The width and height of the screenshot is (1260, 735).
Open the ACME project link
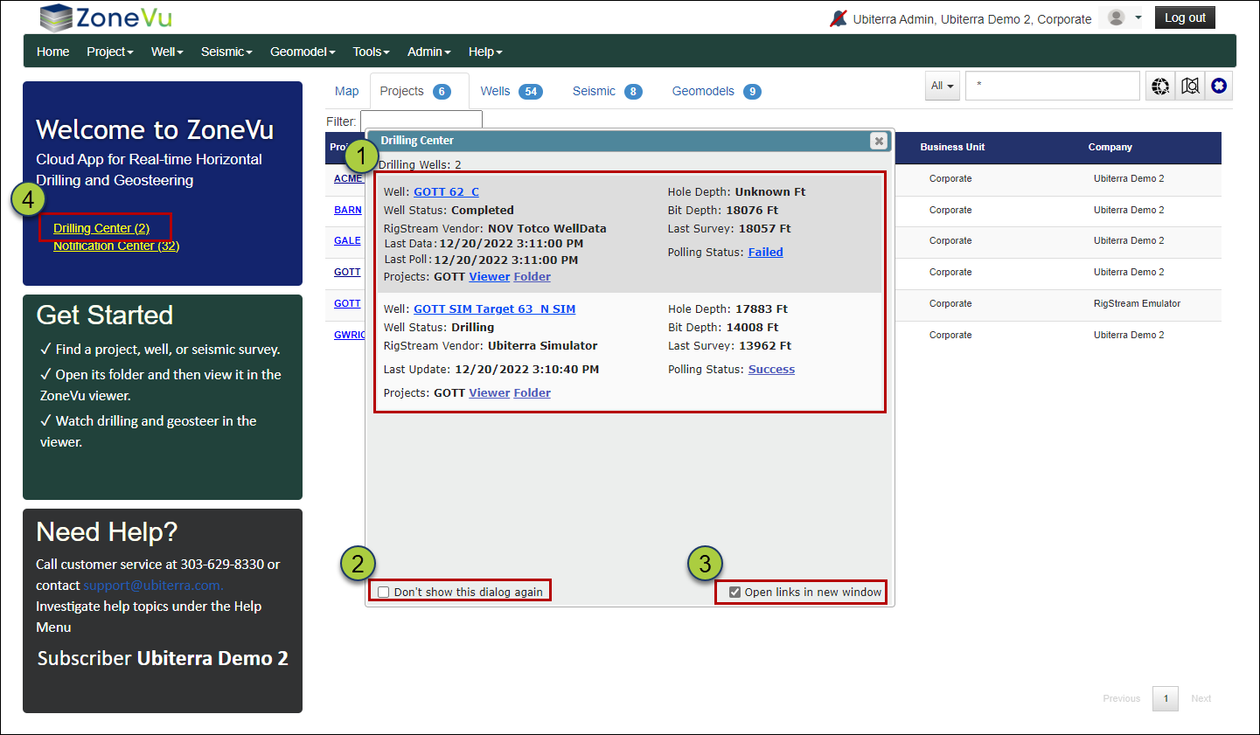(348, 178)
